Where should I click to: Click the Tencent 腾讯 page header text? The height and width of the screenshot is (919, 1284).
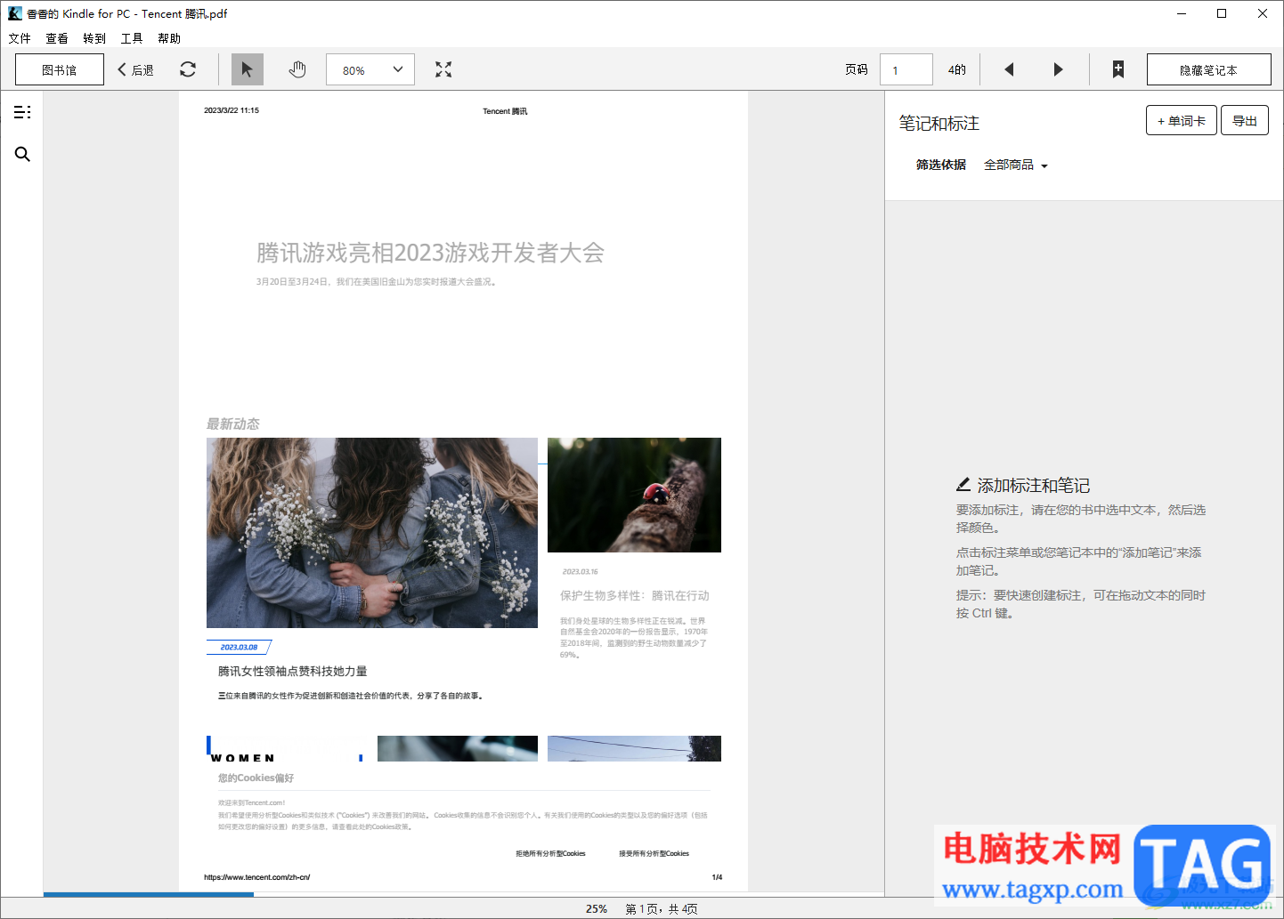pyautogui.click(x=505, y=111)
